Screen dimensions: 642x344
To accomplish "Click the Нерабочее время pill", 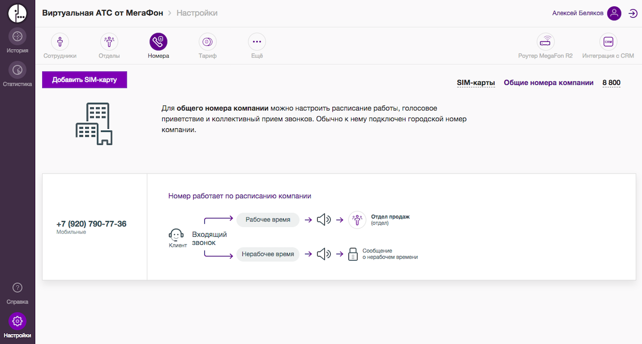I will pos(268,254).
